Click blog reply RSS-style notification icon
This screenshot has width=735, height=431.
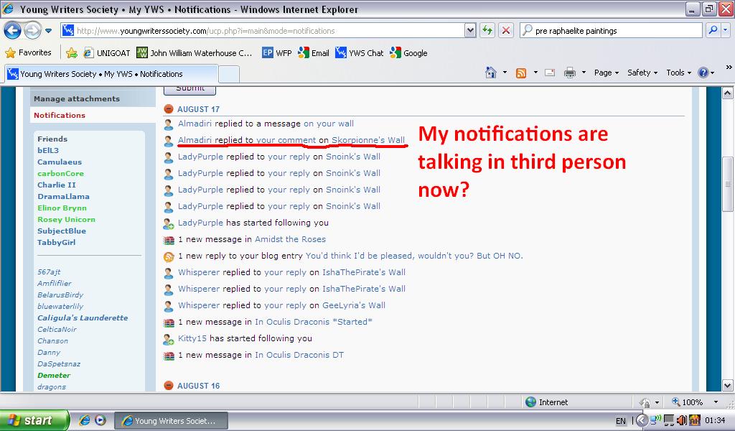coord(169,256)
